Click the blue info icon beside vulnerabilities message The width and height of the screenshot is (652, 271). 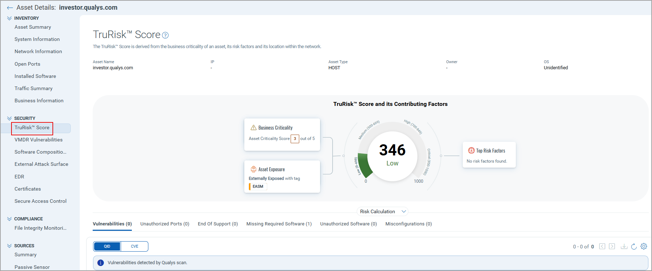coord(101,263)
